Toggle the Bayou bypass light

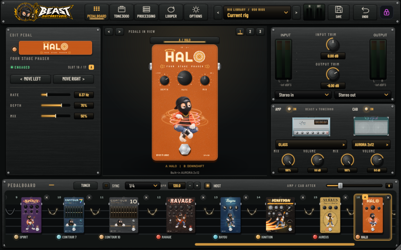tap(216, 237)
